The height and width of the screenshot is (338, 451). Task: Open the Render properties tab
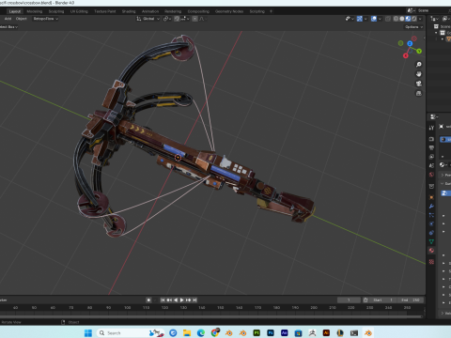point(431,139)
